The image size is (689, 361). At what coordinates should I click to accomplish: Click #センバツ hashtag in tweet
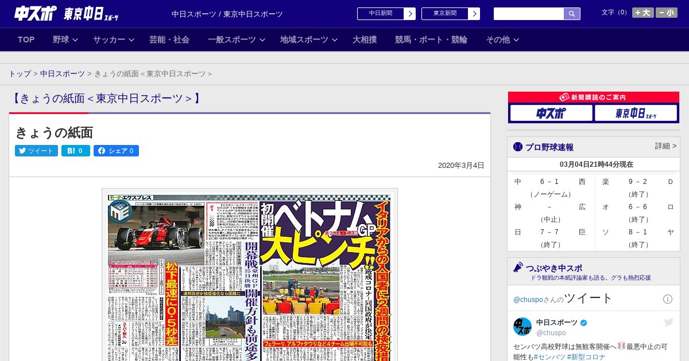tap(549, 357)
